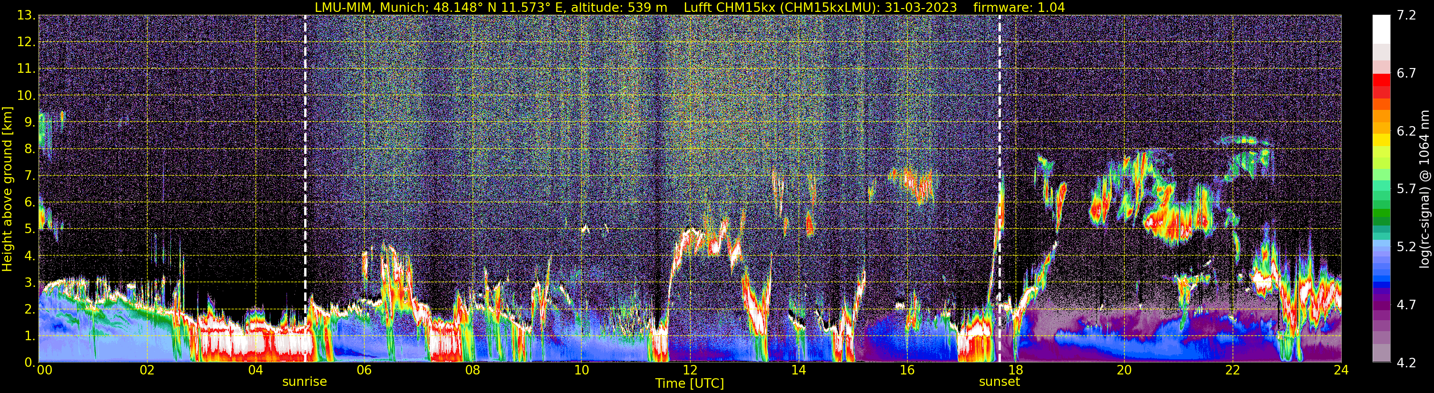Click the x-axis tick label "02"
This screenshot has width=1434, height=393.
point(147,371)
